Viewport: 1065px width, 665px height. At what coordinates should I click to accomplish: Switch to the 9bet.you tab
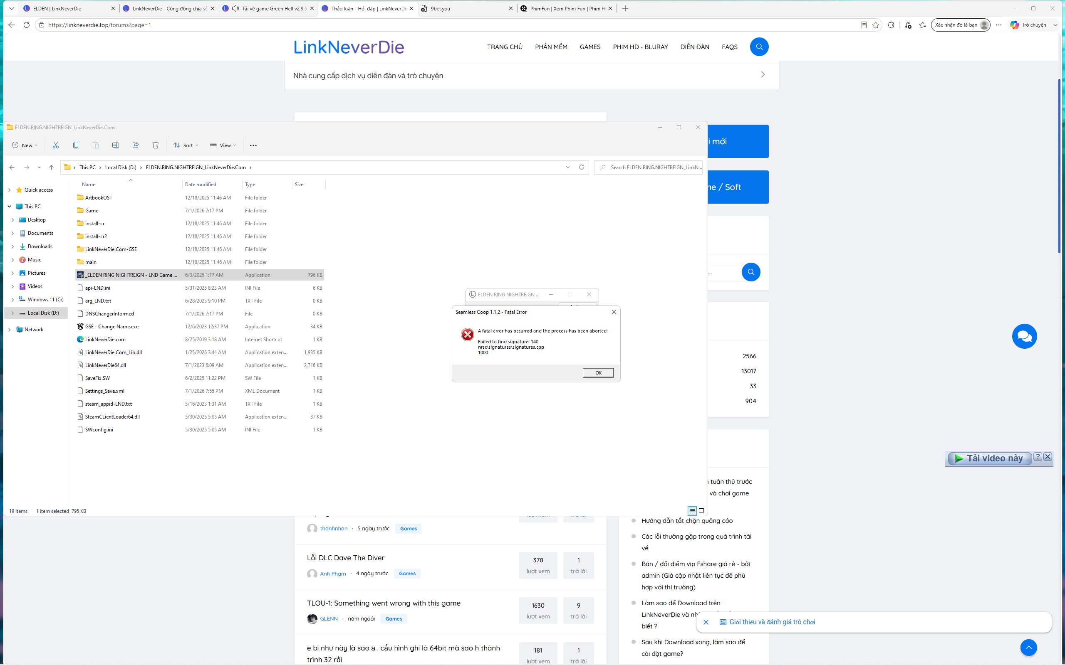pyautogui.click(x=466, y=8)
